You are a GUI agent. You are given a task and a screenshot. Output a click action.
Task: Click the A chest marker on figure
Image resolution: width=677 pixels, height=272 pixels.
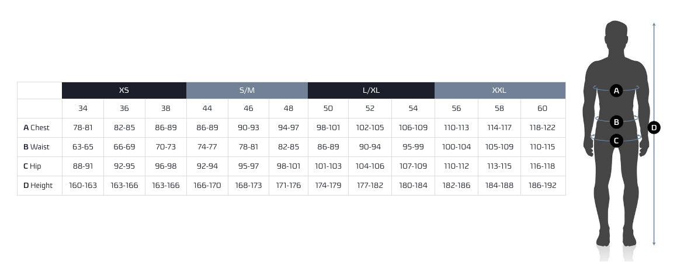tap(616, 90)
